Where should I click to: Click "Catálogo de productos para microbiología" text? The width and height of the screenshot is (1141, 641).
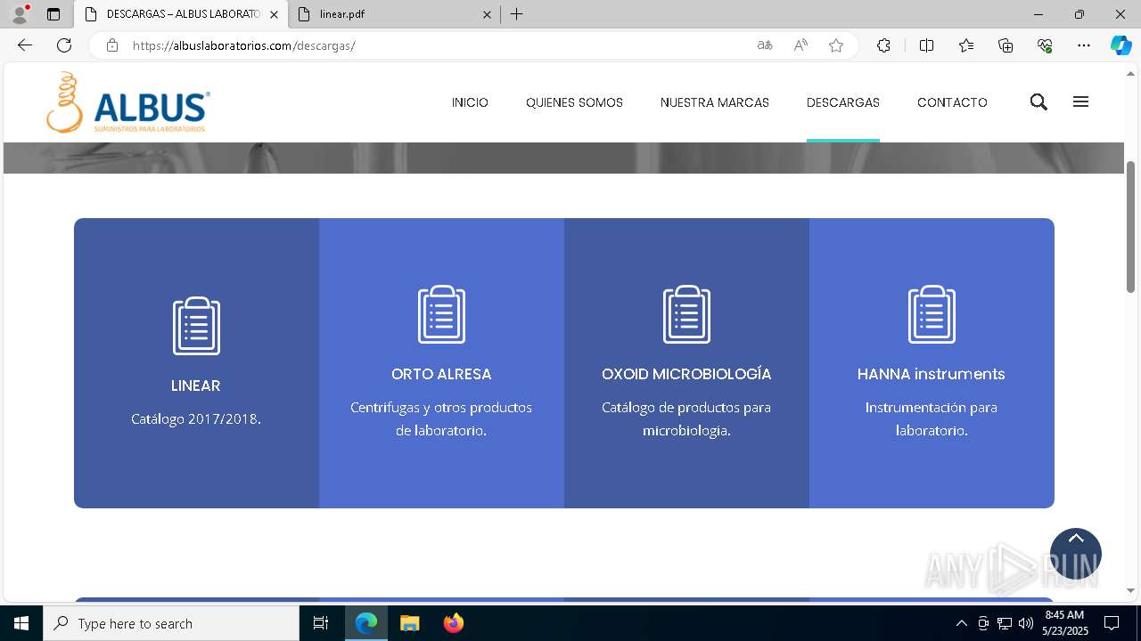pos(686,418)
